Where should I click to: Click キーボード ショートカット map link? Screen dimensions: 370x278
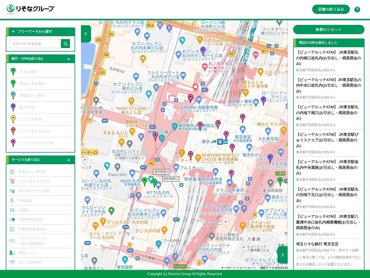click(x=239, y=268)
